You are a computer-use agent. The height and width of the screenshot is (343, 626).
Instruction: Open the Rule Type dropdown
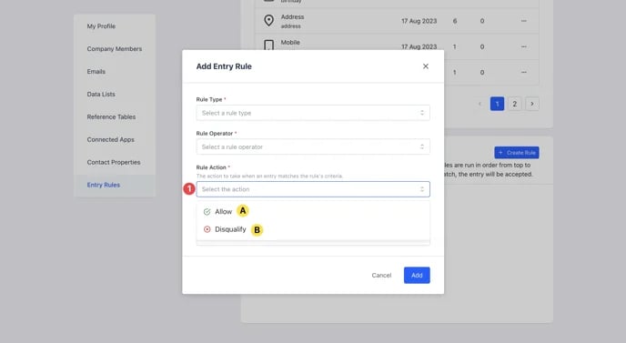pos(313,113)
